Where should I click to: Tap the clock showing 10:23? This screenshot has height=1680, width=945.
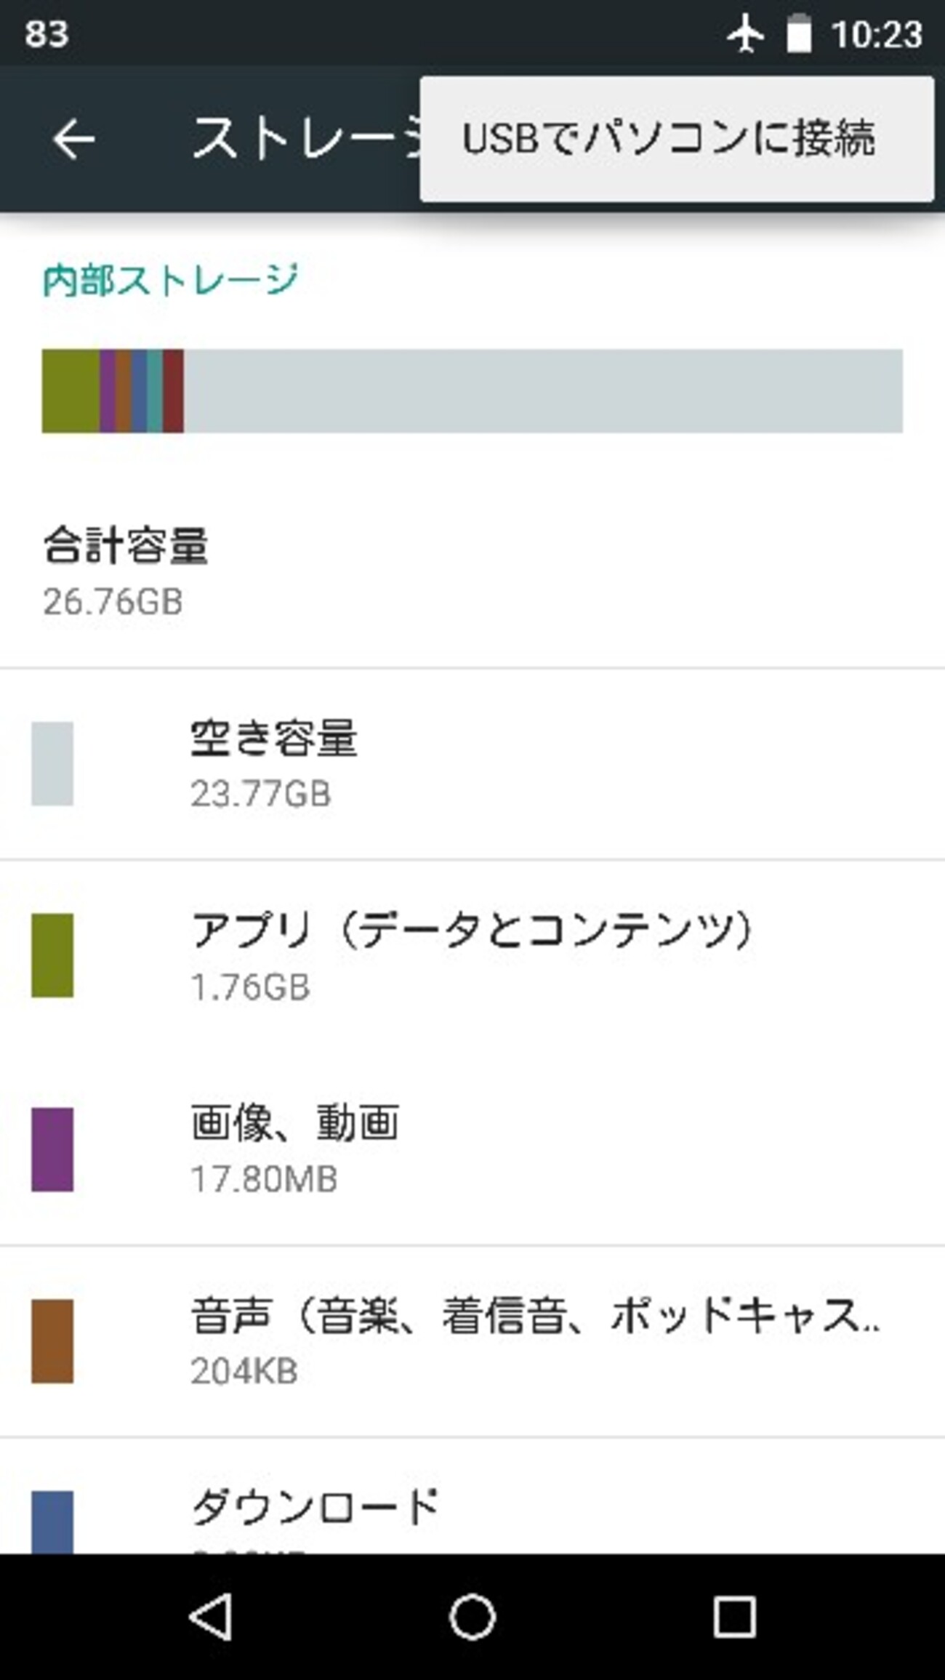click(x=877, y=34)
